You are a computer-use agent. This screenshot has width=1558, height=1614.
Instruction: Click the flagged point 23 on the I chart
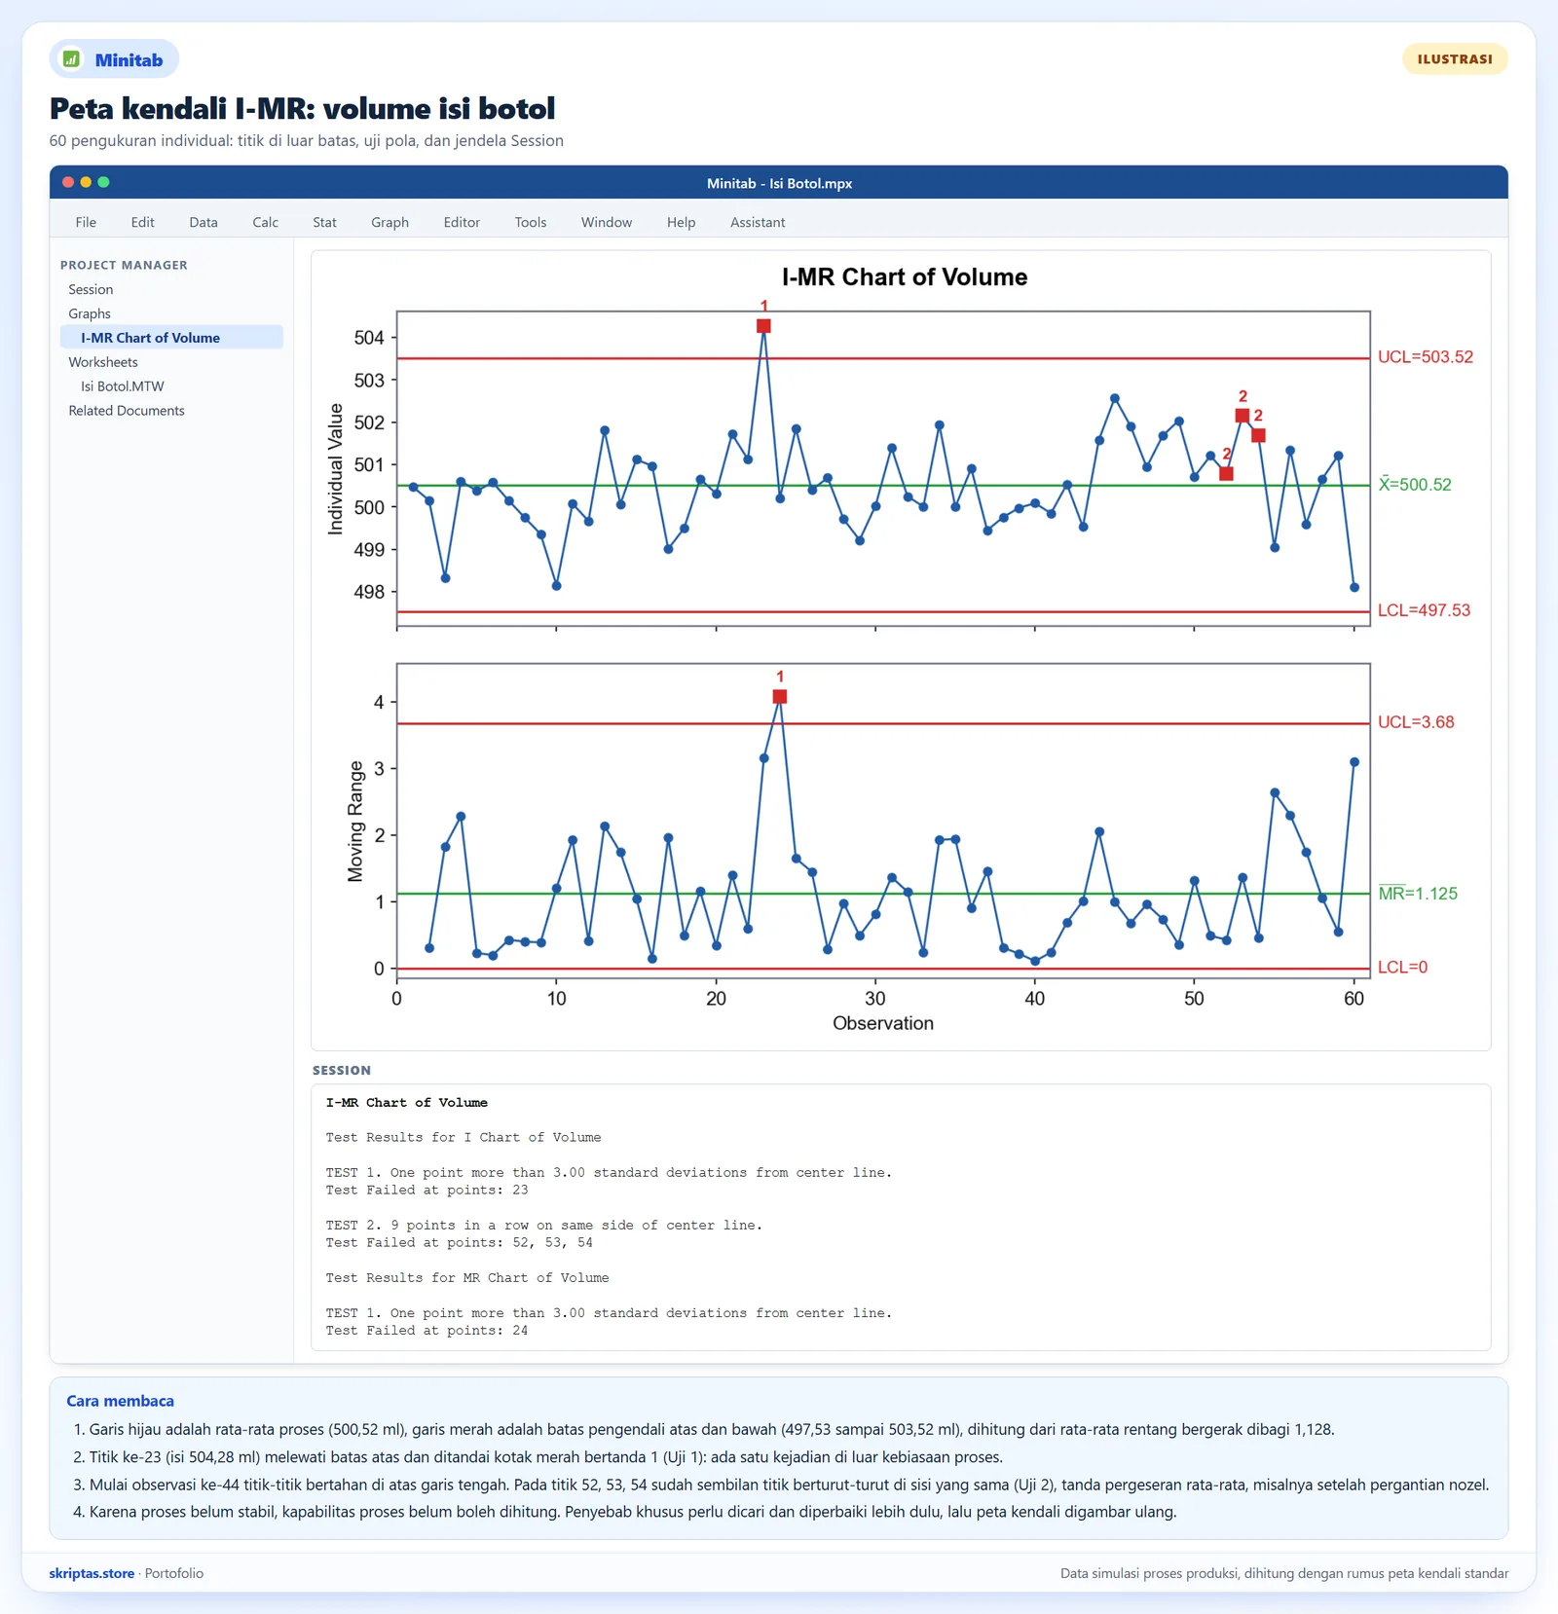click(x=763, y=326)
